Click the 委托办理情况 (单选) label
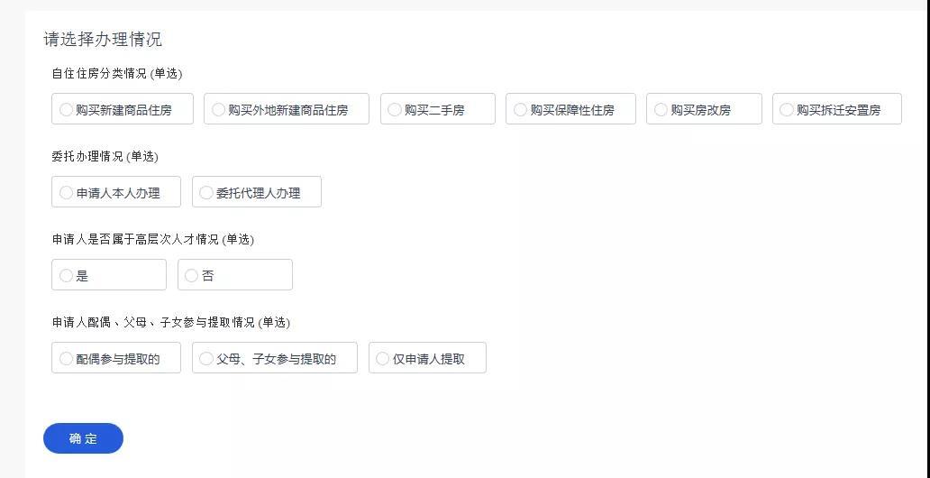The height and width of the screenshot is (478, 930). [105, 157]
